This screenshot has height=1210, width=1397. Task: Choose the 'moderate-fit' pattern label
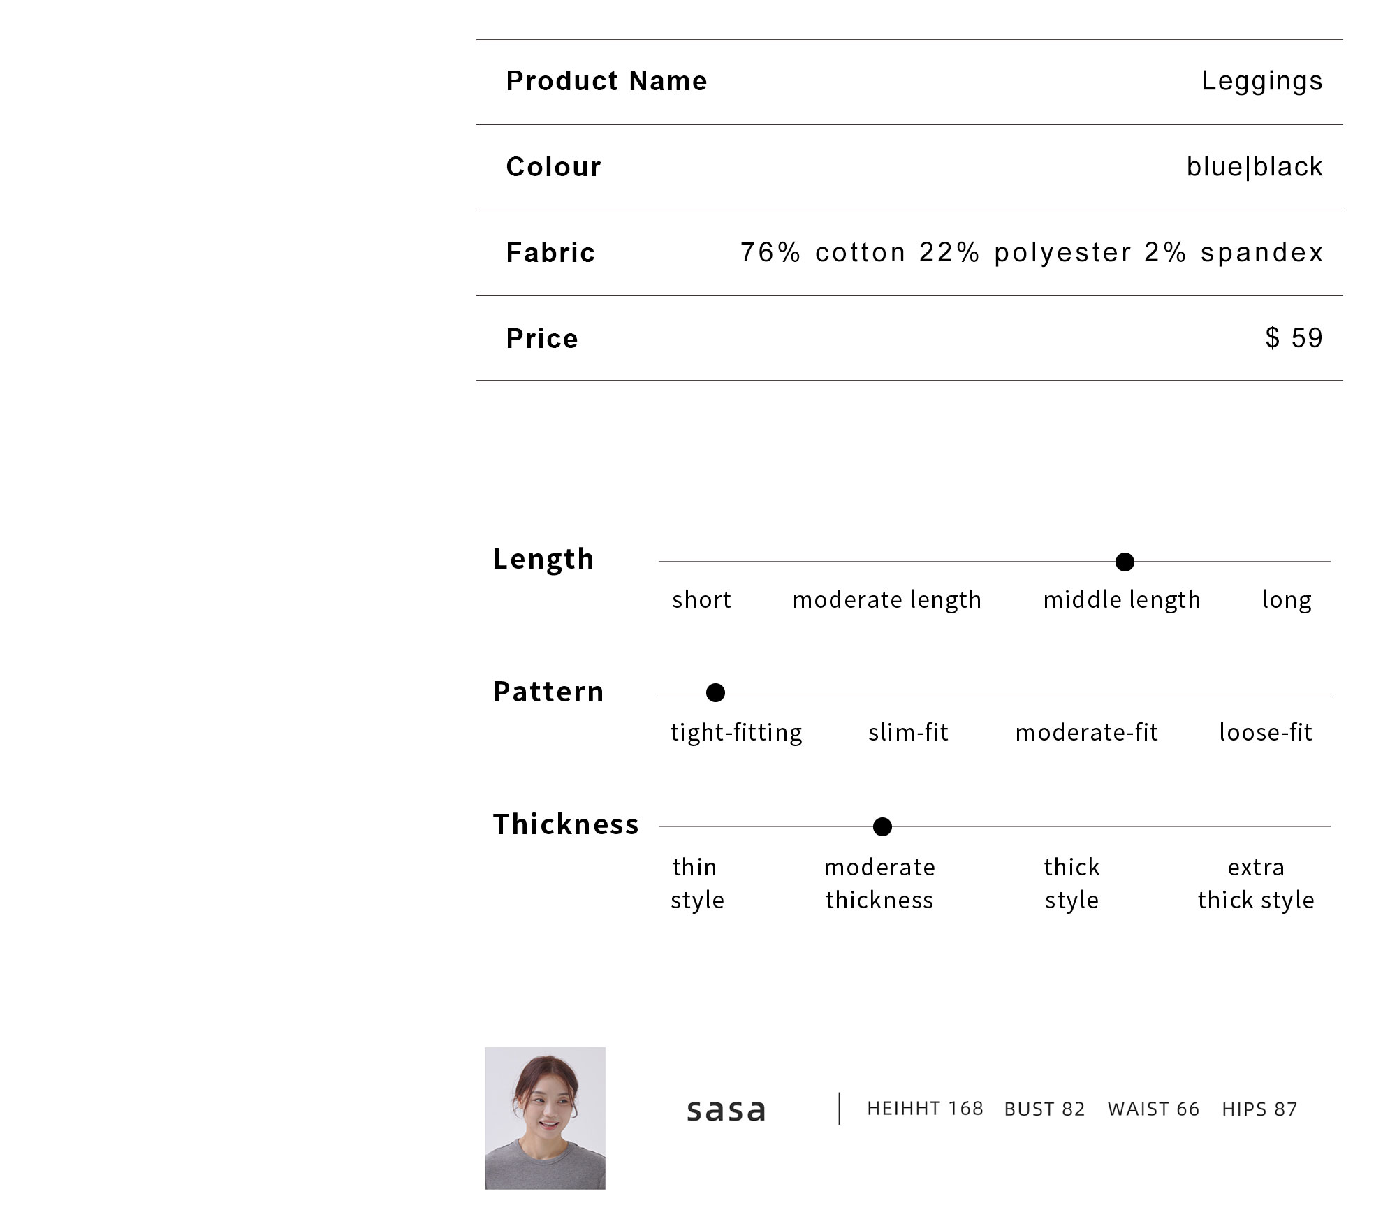click(x=1086, y=732)
